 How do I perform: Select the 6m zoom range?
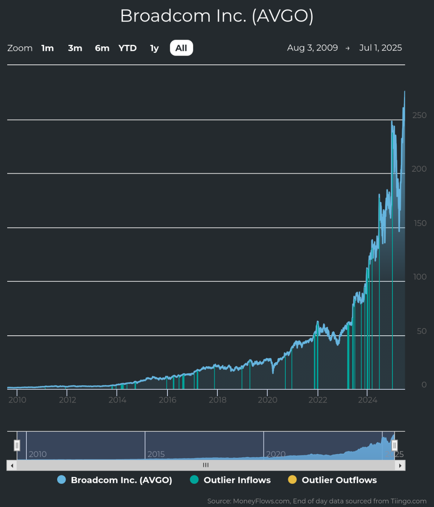coord(102,48)
